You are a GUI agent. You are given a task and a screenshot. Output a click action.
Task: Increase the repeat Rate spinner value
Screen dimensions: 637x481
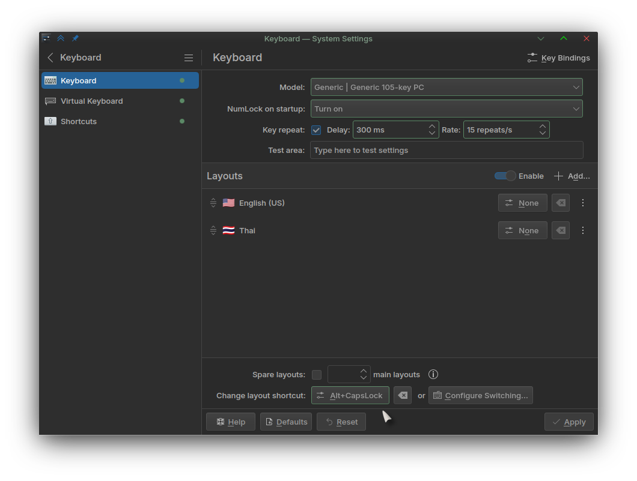(542, 127)
